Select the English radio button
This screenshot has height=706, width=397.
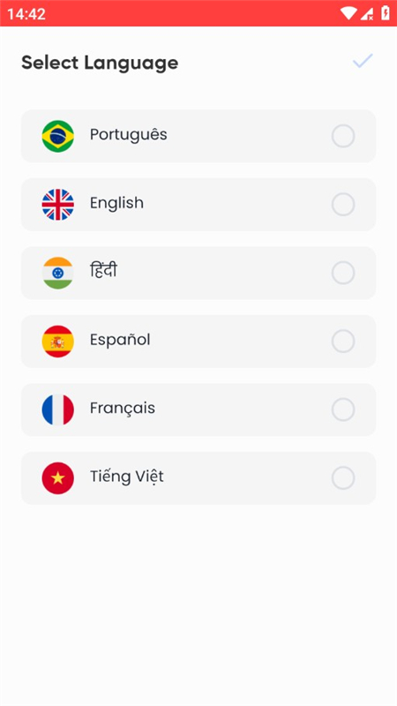click(343, 205)
